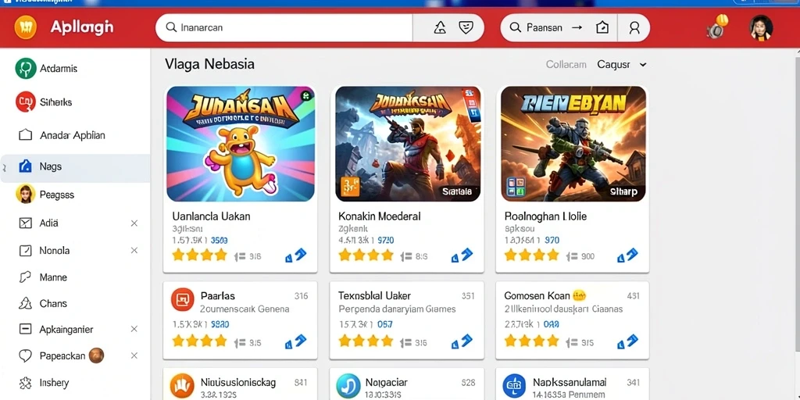Remove the Apkainganier sidebar entry
800x400 pixels.
click(x=134, y=329)
